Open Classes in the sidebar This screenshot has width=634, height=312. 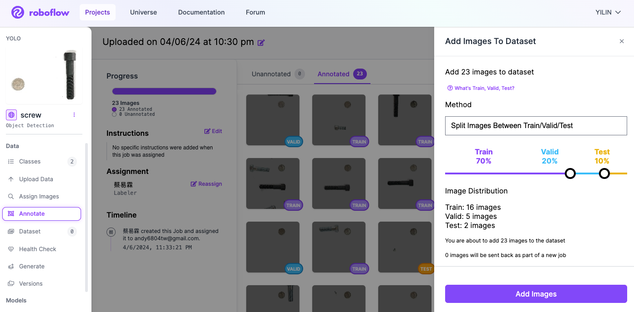pyautogui.click(x=30, y=162)
